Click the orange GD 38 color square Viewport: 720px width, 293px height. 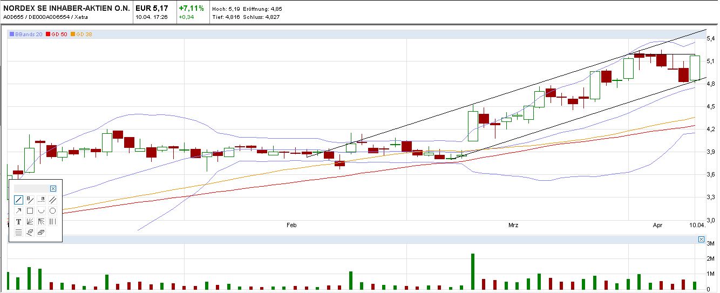(73, 34)
